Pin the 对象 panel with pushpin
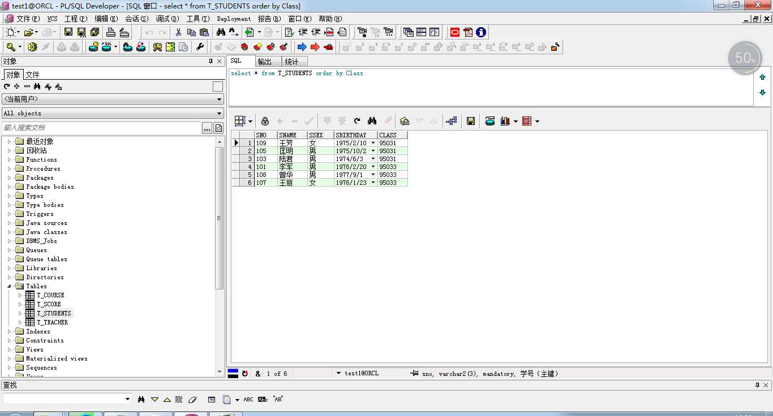Screen dimensions: 773x416 click(211, 61)
